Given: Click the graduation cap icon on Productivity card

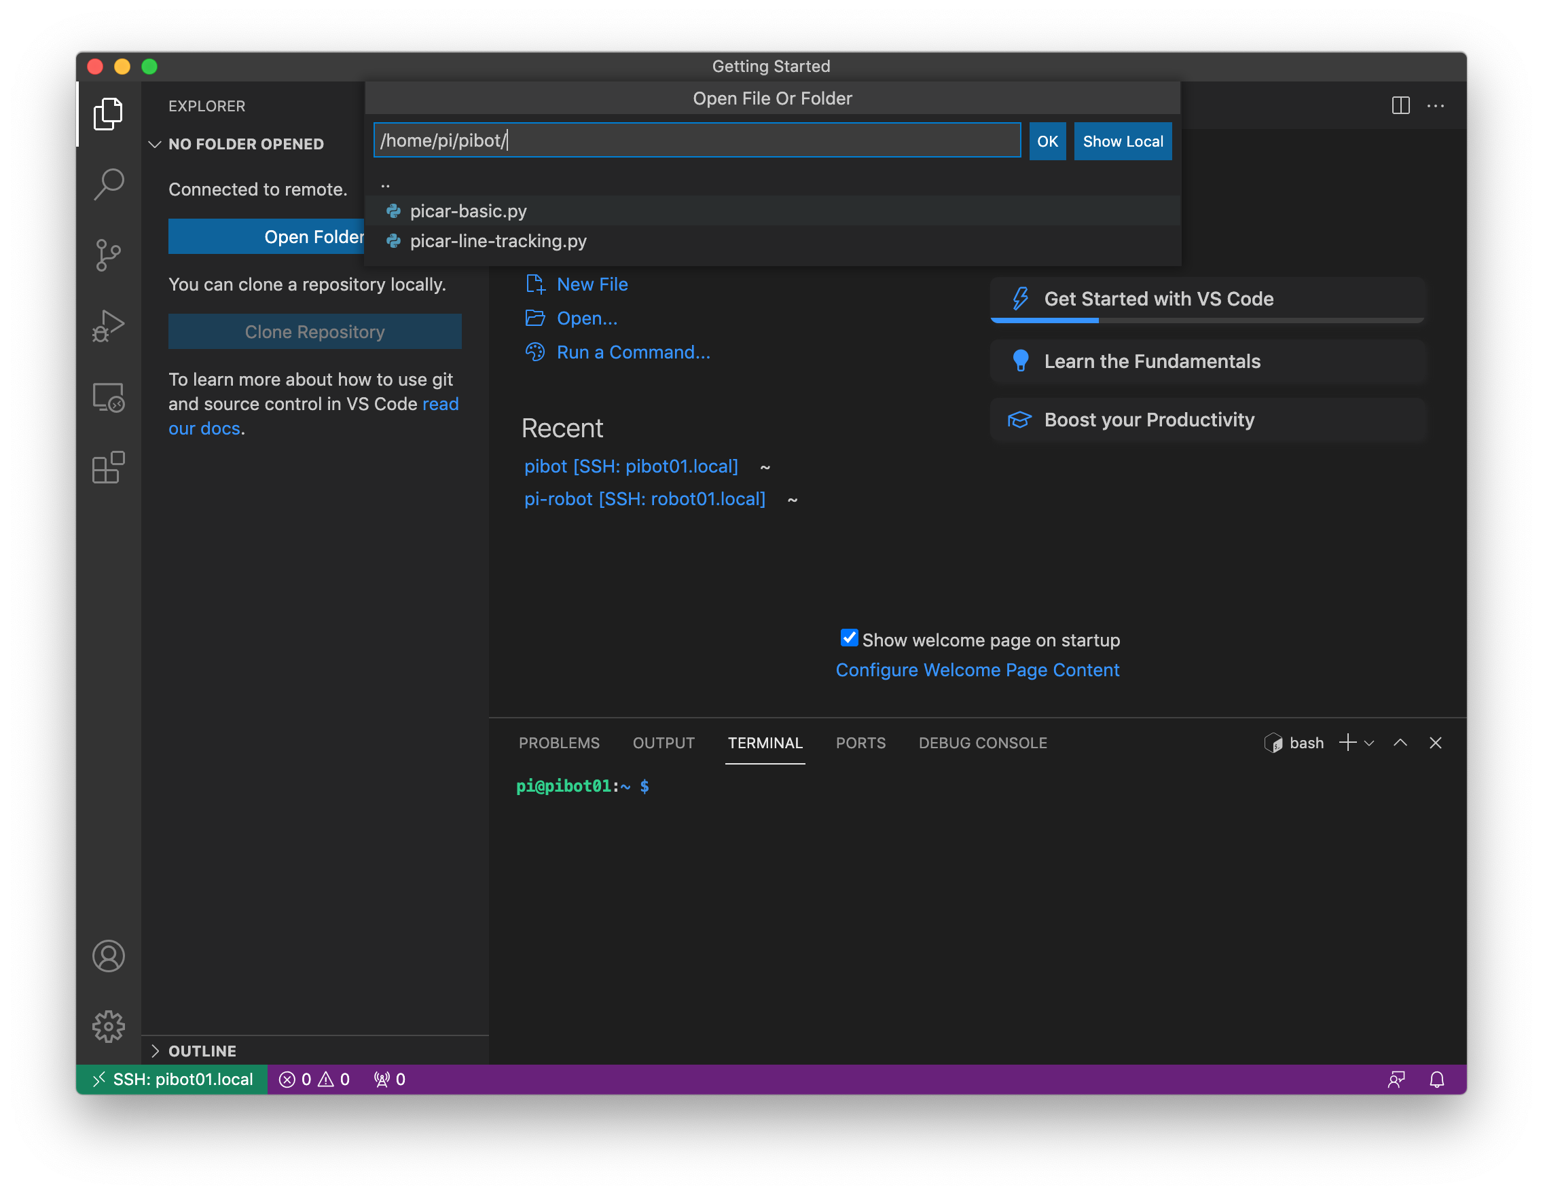Looking at the screenshot, I should point(1019,420).
